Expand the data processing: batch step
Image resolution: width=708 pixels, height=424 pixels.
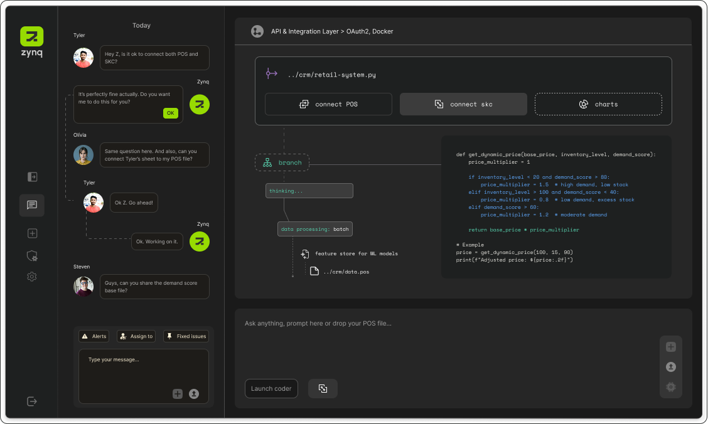tap(314, 228)
